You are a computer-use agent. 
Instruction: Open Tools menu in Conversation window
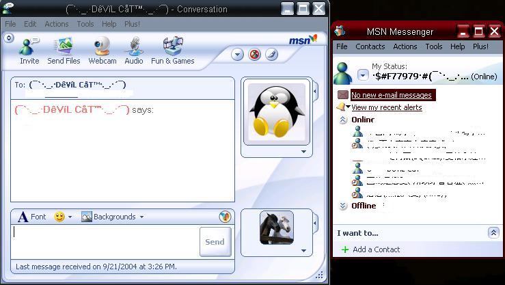[85, 24]
